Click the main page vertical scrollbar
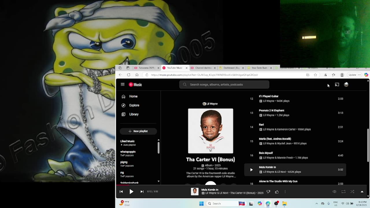This screenshot has height=208, width=370. pyautogui.click(x=368, y=145)
